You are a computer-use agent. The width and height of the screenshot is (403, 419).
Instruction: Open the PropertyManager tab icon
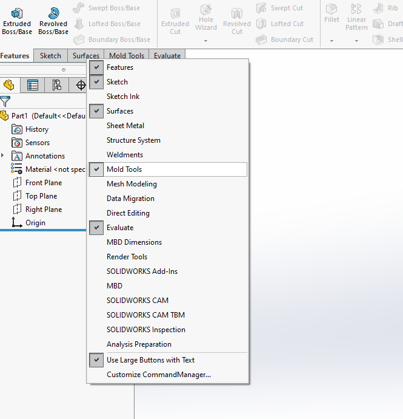(x=33, y=85)
